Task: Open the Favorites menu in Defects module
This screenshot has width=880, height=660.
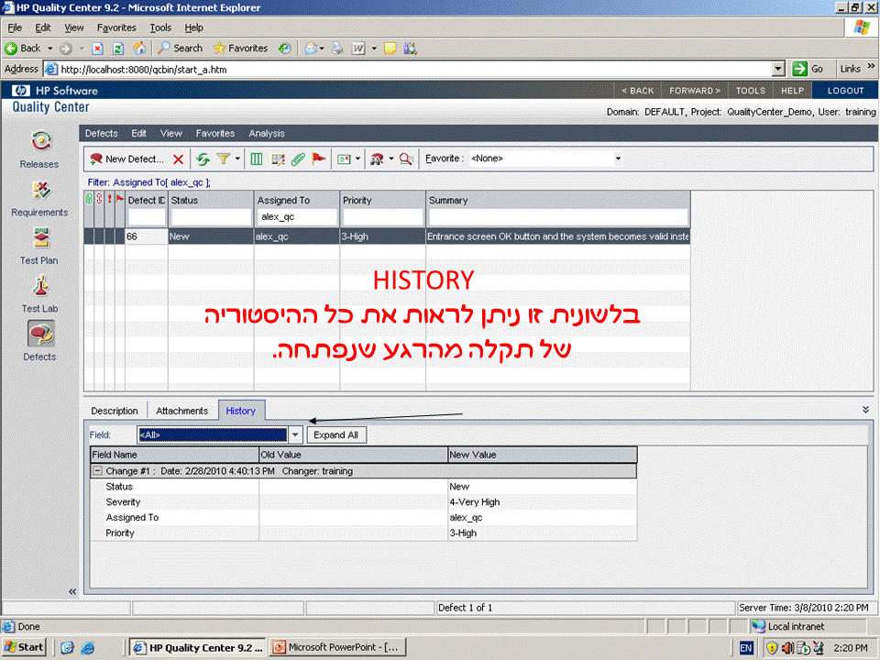Action: point(214,134)
